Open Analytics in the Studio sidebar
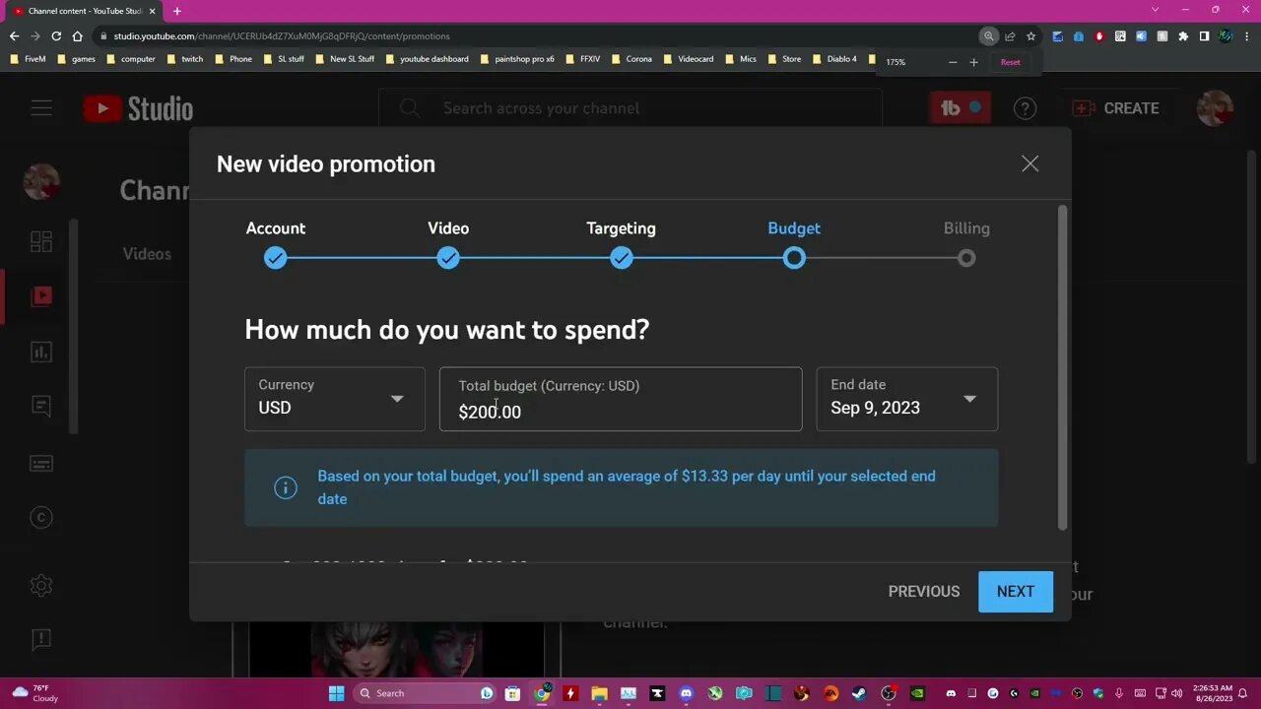 [x=41, y=352]
